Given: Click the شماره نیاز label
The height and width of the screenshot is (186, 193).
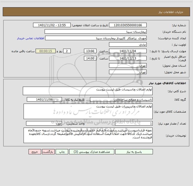Looking at the screenshot, I should click(179, 25).
